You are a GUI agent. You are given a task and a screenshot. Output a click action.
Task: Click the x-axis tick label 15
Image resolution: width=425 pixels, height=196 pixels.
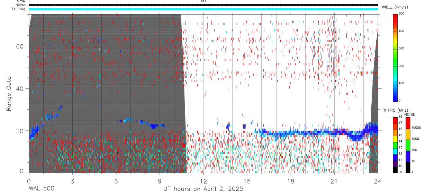pos(247,181)
